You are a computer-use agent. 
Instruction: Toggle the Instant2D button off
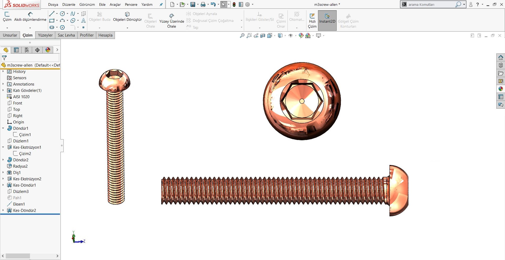coord(327,21)
